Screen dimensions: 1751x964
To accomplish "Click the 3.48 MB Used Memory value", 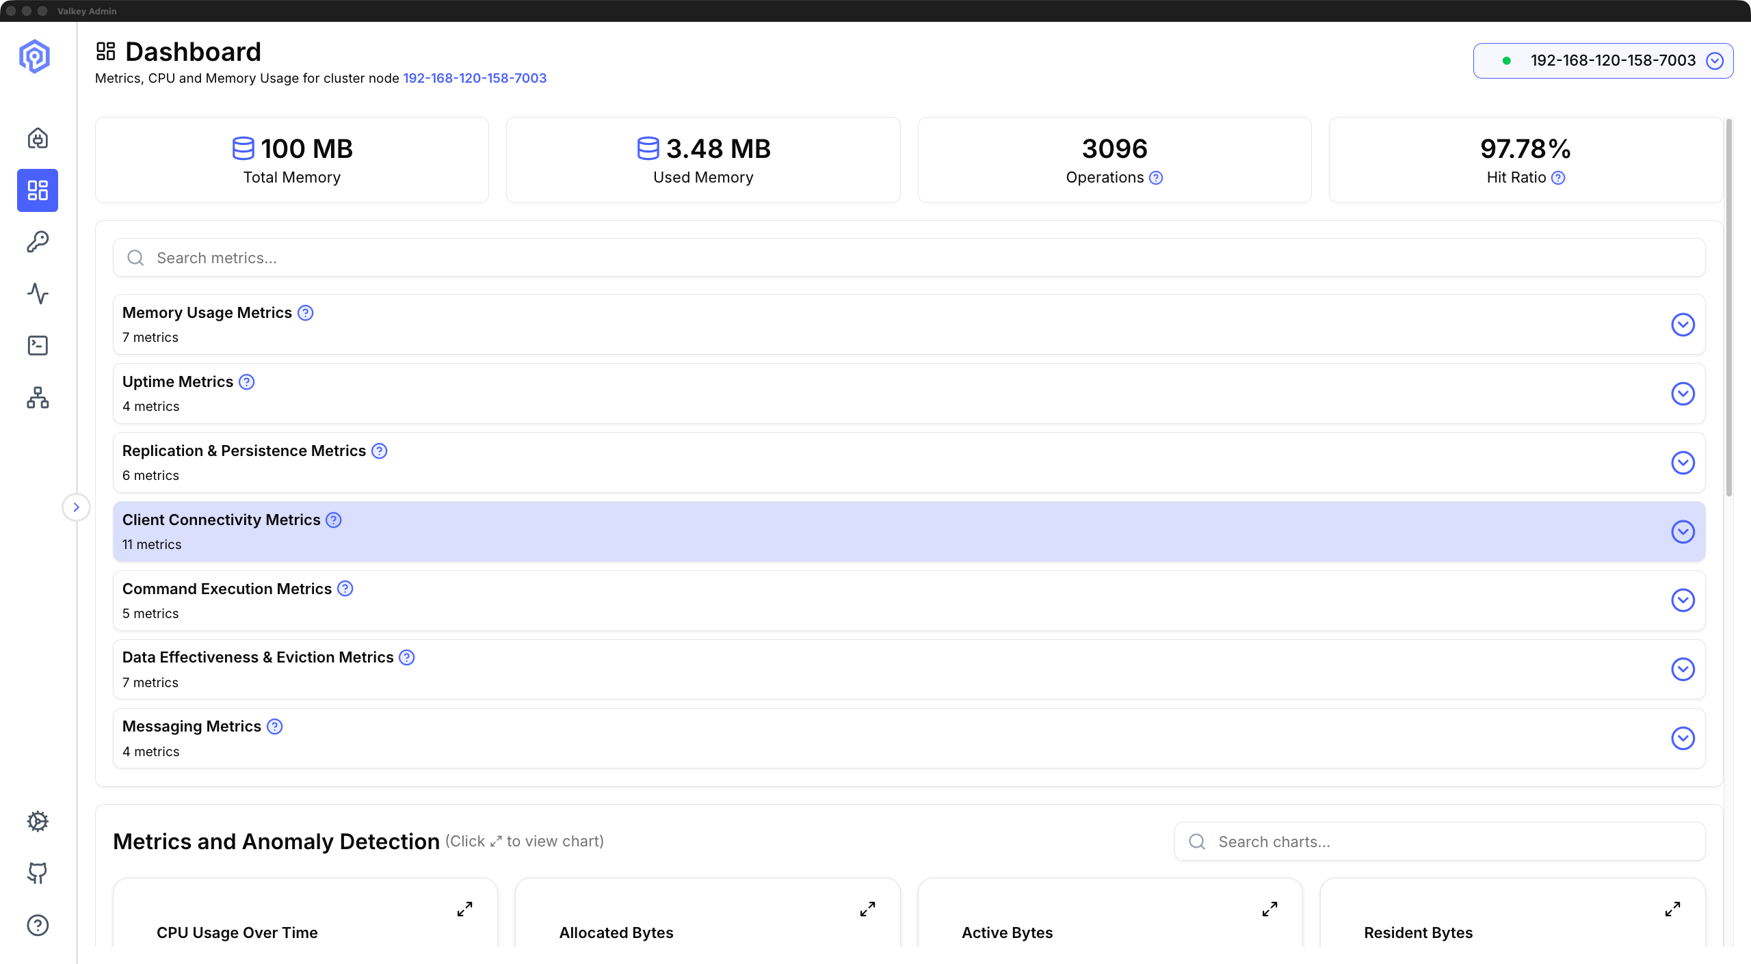I will click(718, 148).
